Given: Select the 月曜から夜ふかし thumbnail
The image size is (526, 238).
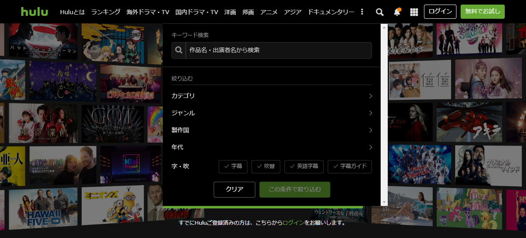Looking at the screenshot, I should (62, 81).
